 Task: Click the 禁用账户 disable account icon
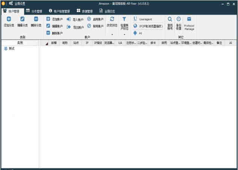pyautogui.click(x=89, y=26)
